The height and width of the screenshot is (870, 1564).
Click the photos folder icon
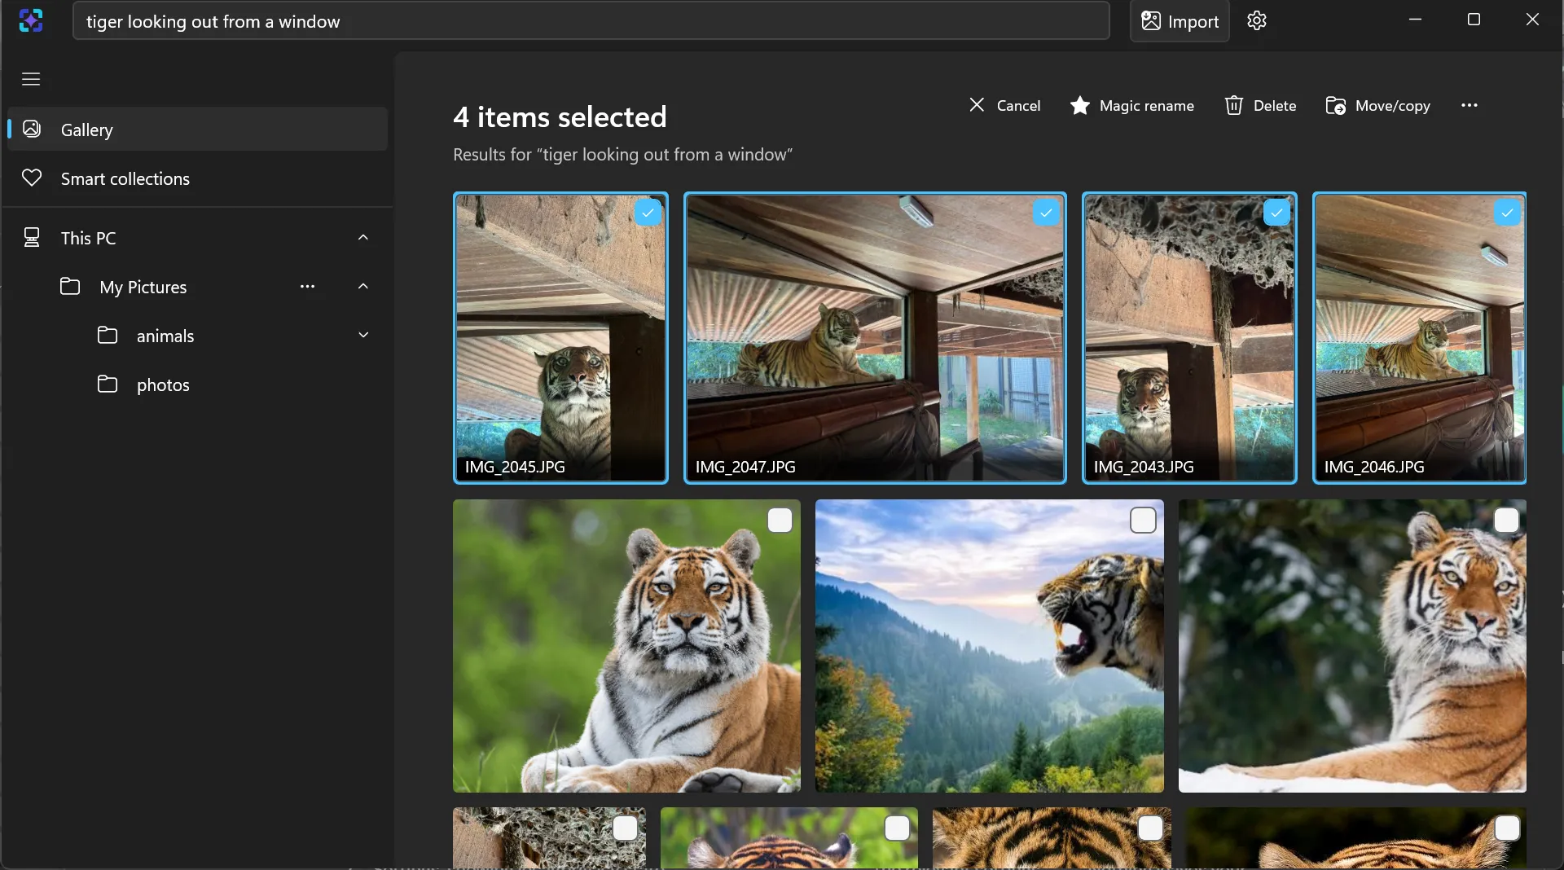coord(108,384)
